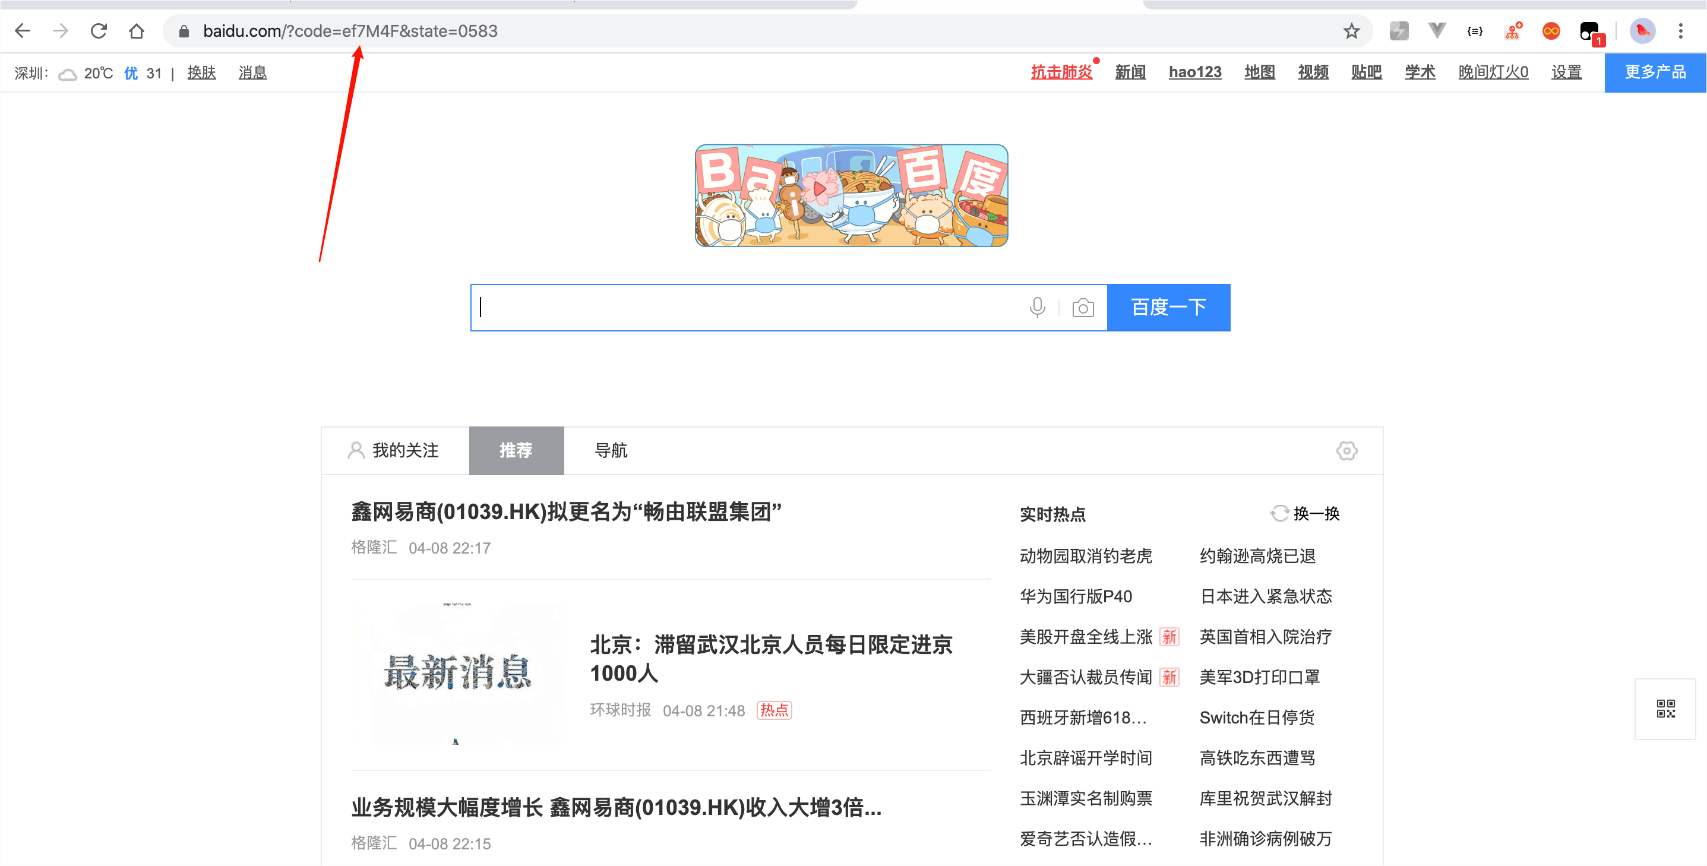Viewport: 1707px width, 866px height.
Task: Open Chrome three-dot menu
Action: coord(1680,31)
